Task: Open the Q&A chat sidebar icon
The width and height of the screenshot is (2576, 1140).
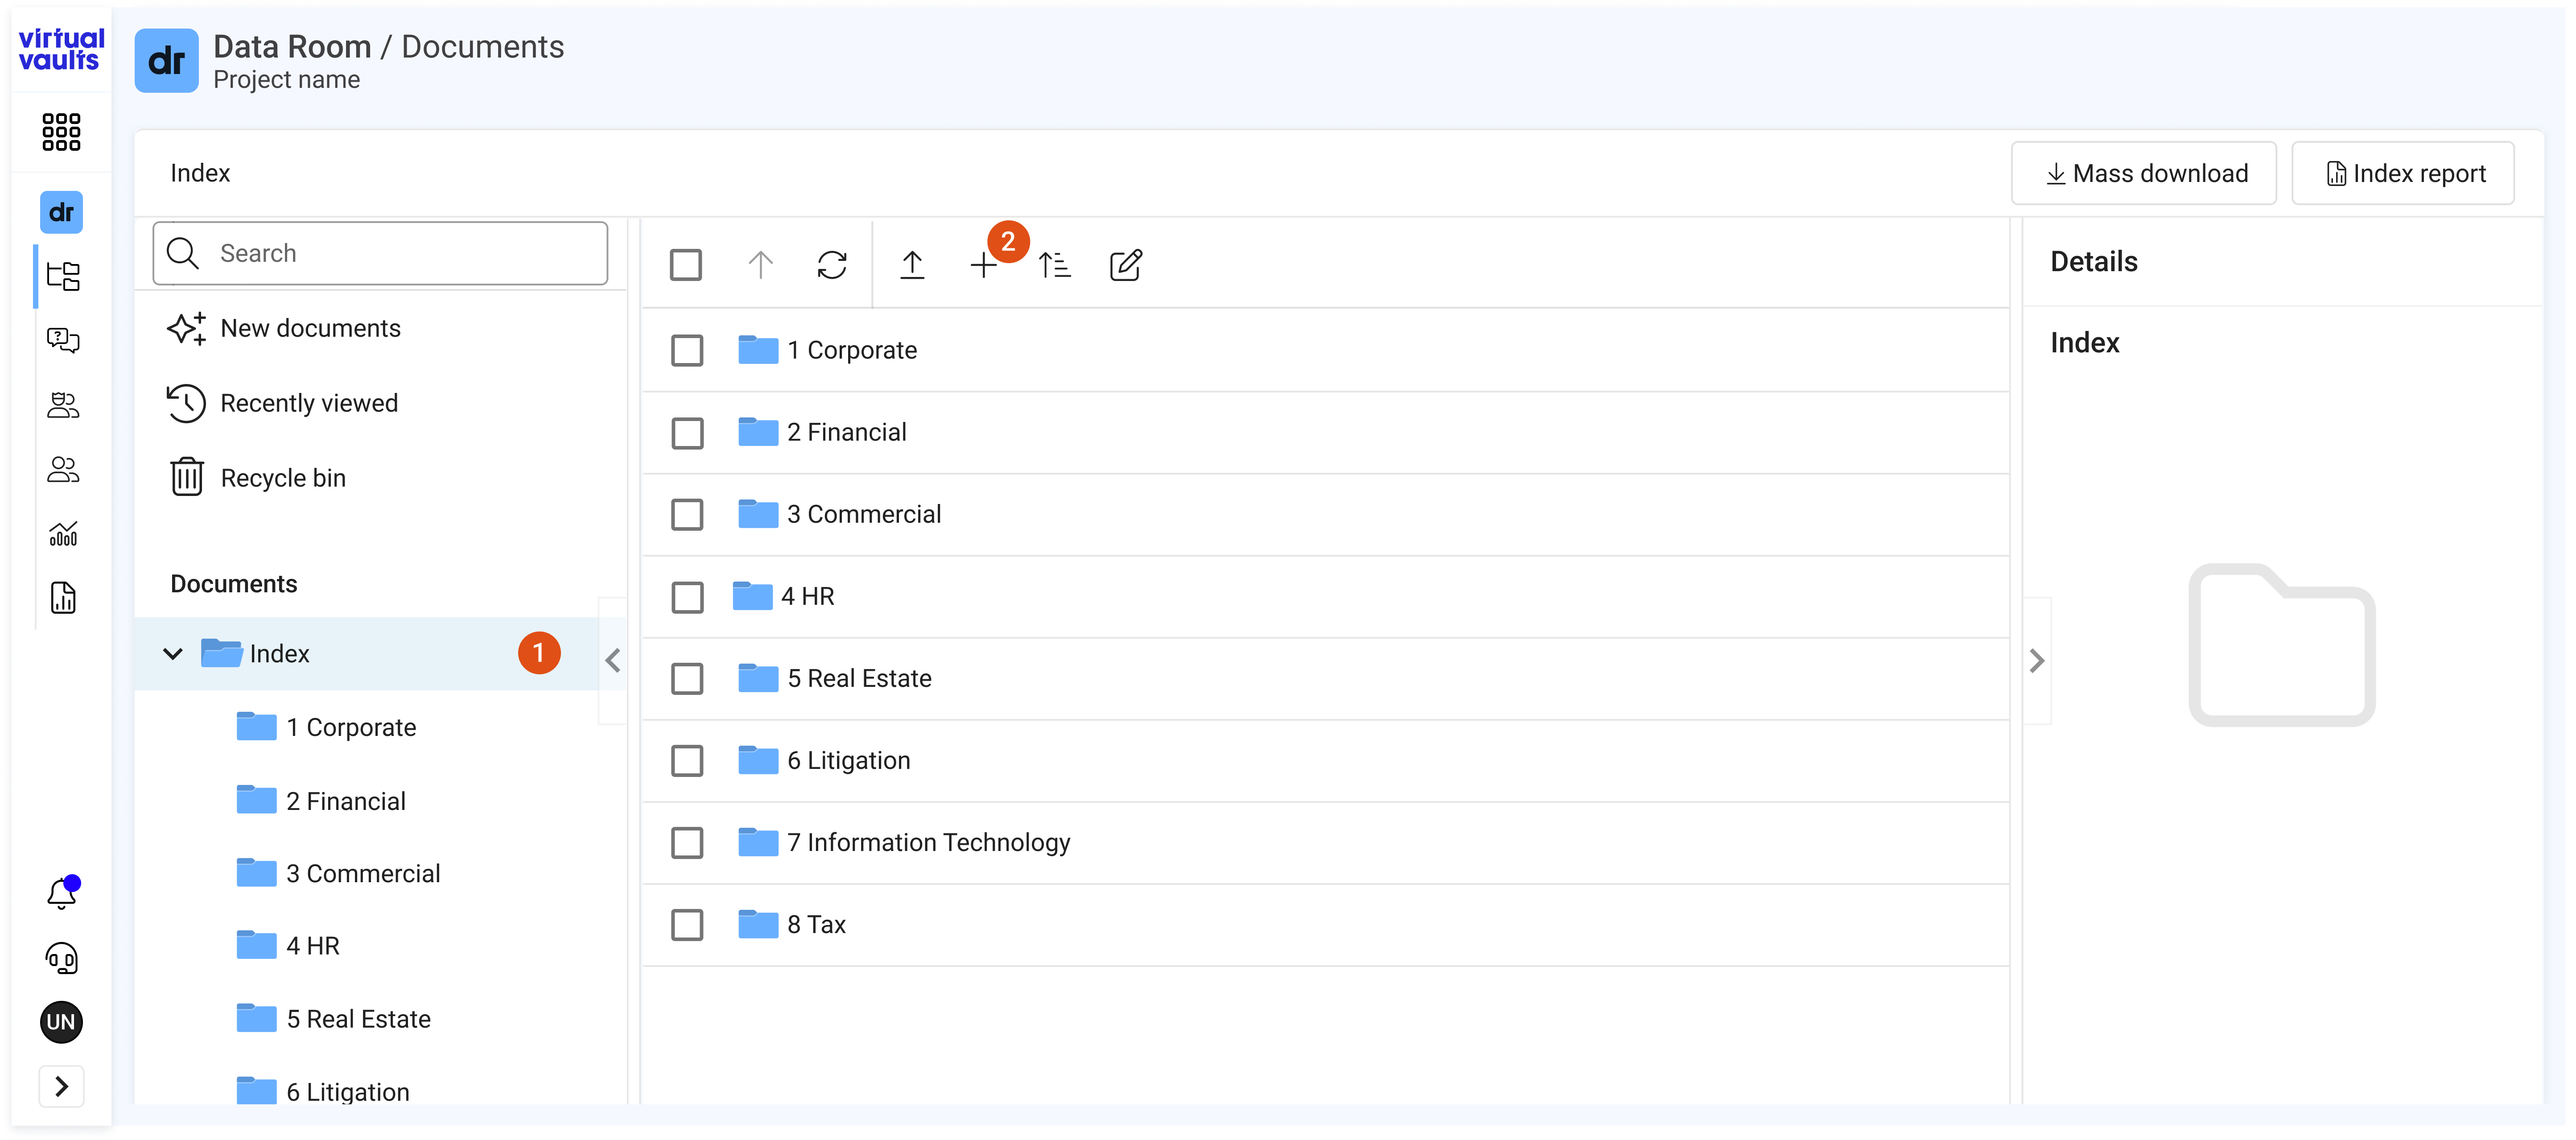Action: point(63,340)
